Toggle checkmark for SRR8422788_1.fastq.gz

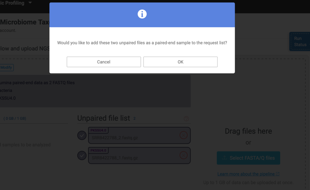pos(82,155)
